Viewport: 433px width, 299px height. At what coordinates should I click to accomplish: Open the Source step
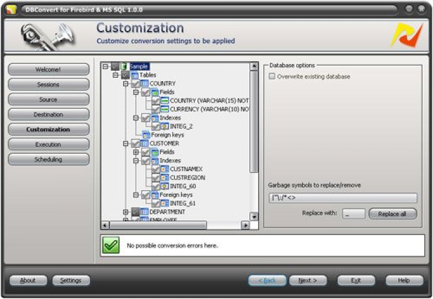[x=48, y=99]
